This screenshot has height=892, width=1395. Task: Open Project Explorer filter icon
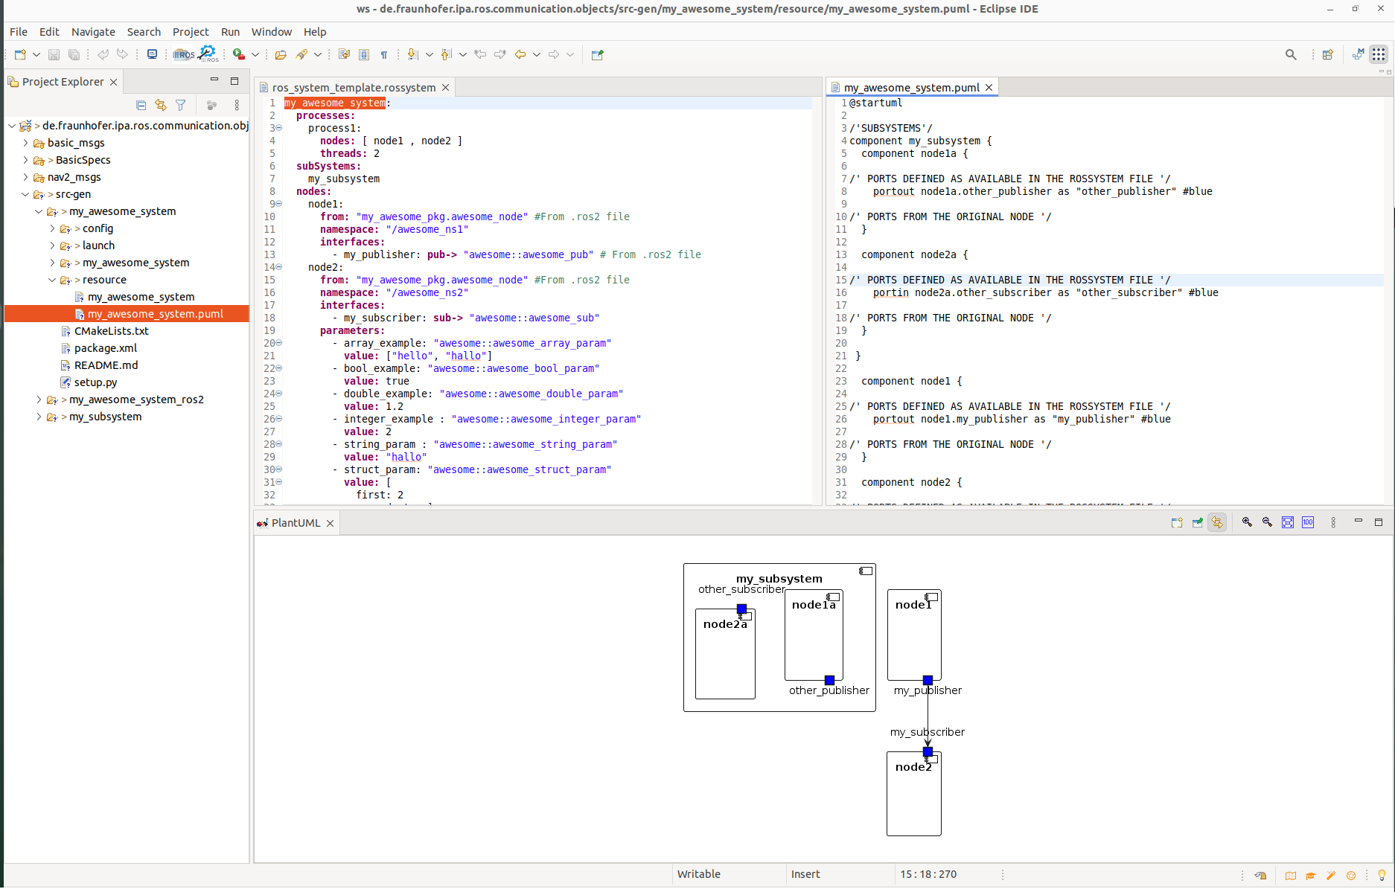pyautogui.click(x=180, y=105)
